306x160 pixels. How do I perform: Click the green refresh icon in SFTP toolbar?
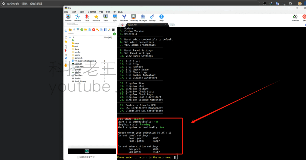click(x=82, y=30)
